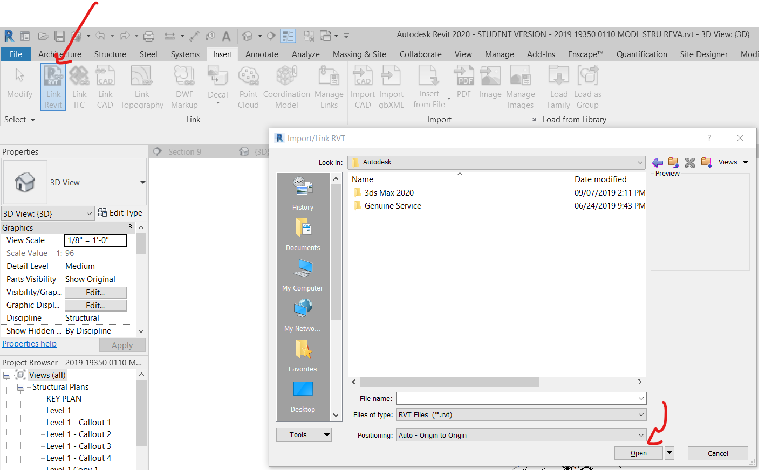Open the Load Family tool

tap(558, 86)
